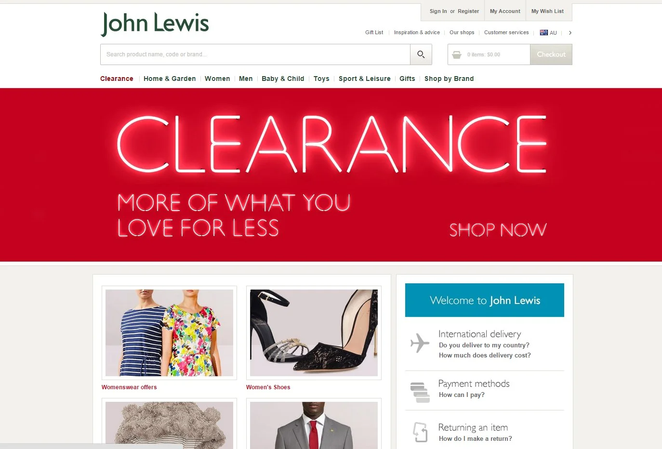This screenshot has height=449, width=662.
Task: Open the Women's Shoes product image
Action: click(x=314, y=333)
